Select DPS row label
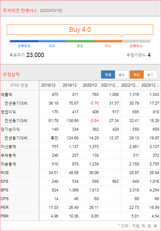Viewport: 161px width, 231px height. click(5, 199)
